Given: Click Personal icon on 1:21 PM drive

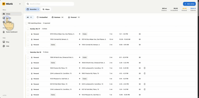Looking at the screenshot, I should click(x=32, y=34).
